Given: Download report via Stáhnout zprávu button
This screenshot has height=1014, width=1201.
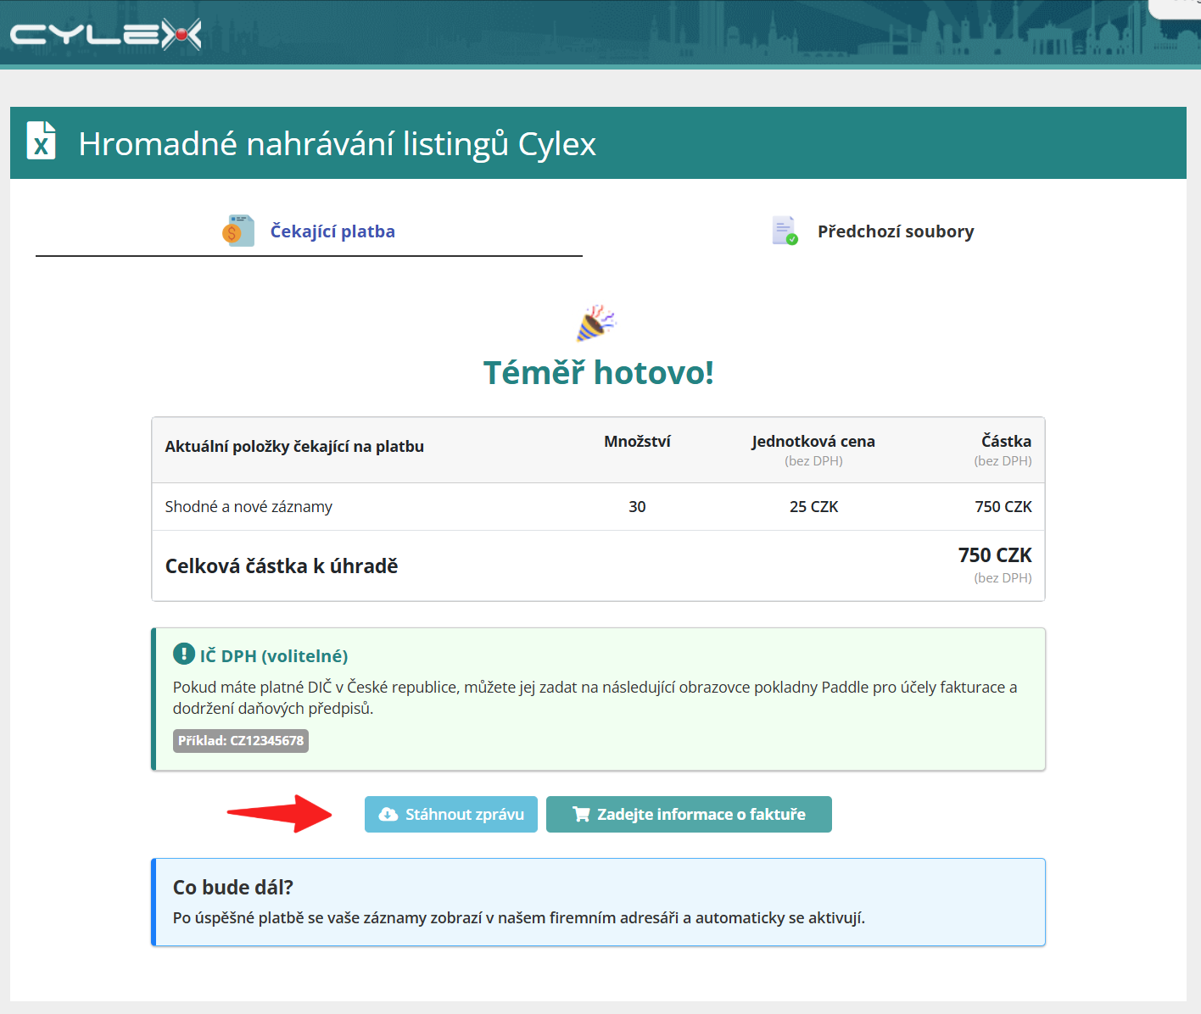Looking at the screenshot, I should pyautogui.click(x=451, y=814).
